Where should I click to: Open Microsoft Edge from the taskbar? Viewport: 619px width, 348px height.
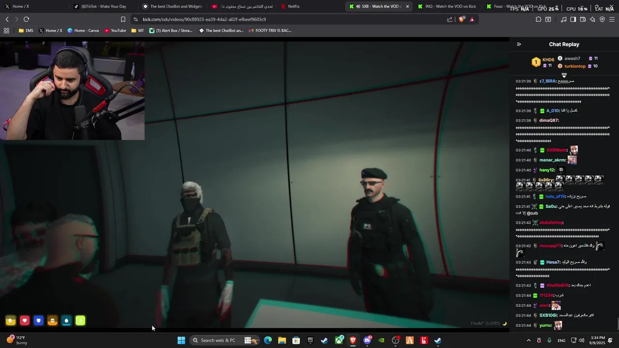coord(268,340)
